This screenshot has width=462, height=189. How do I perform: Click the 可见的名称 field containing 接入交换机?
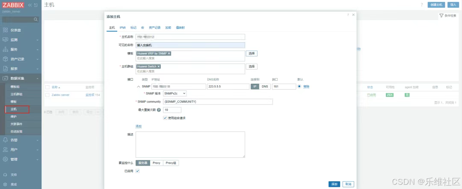pos(190,45)
